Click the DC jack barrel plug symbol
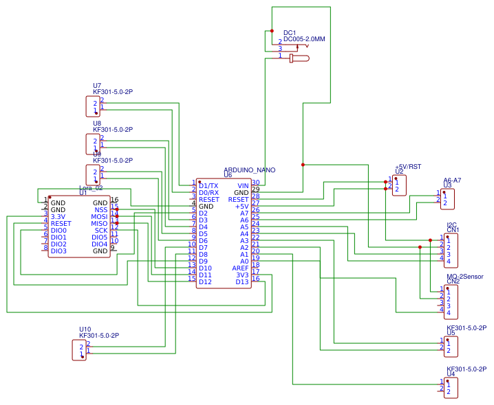The height and width of the screenshot is (405, 494). 299,58
